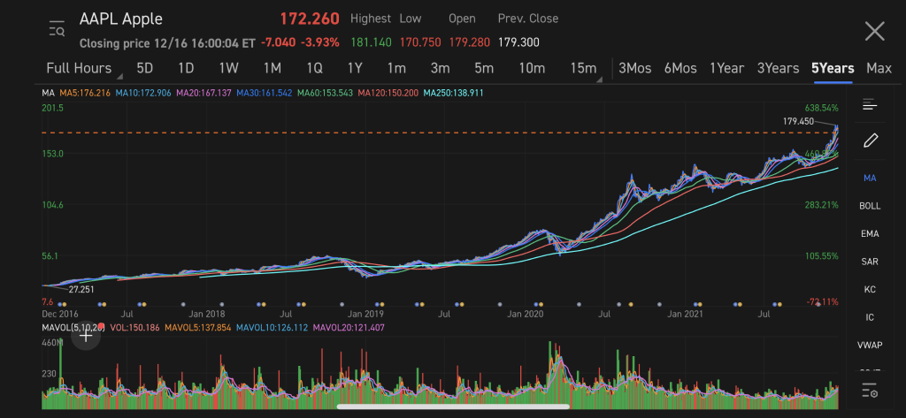Open the chart list menu icon
906x418 pixels.
(870, 105)
